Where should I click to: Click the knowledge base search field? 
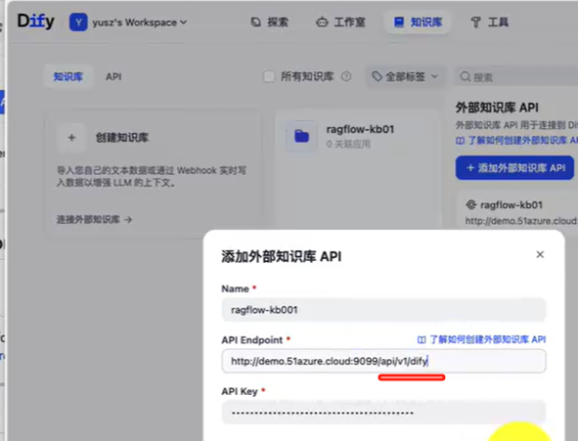tap(516, 76)
